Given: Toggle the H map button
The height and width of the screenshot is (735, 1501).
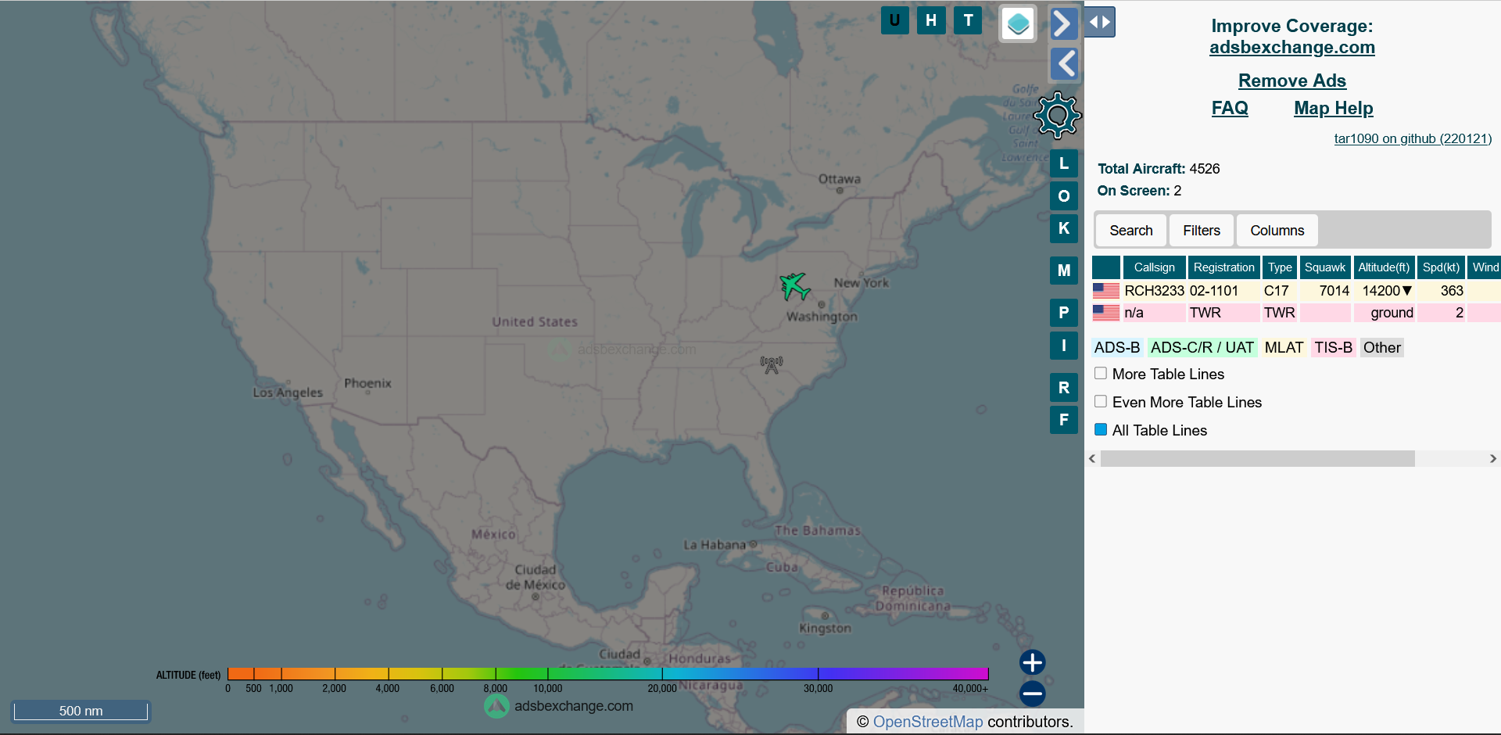Looking at the screenshot, I should coord(931,20).
